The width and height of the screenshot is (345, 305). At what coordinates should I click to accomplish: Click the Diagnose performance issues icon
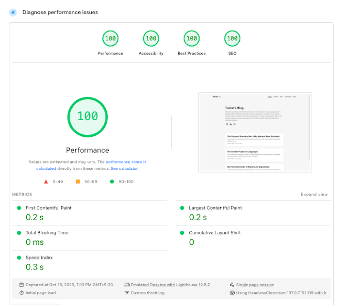click(13, 12)
